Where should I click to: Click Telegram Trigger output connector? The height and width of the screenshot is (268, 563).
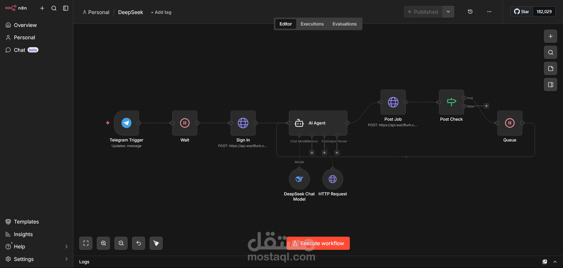pyautogui.click(x=139, y=123)
